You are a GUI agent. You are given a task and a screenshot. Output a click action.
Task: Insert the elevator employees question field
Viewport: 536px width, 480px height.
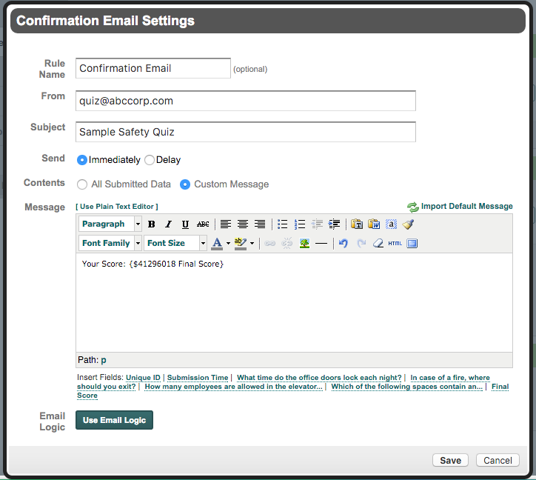233,387
